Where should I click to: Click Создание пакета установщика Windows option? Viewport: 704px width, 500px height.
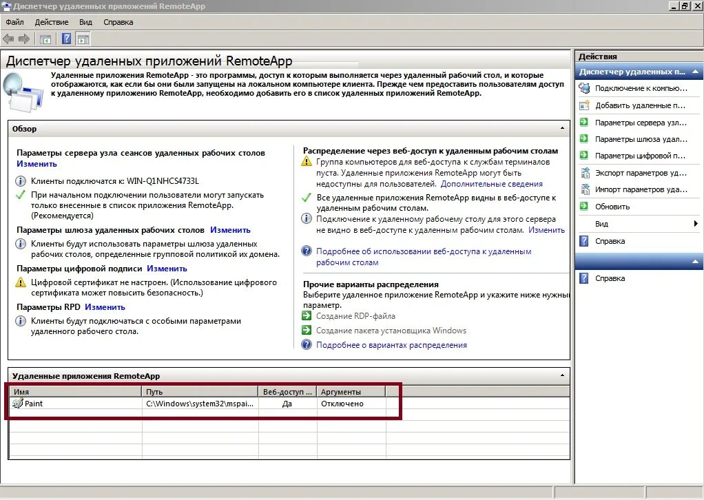[391, 331]
